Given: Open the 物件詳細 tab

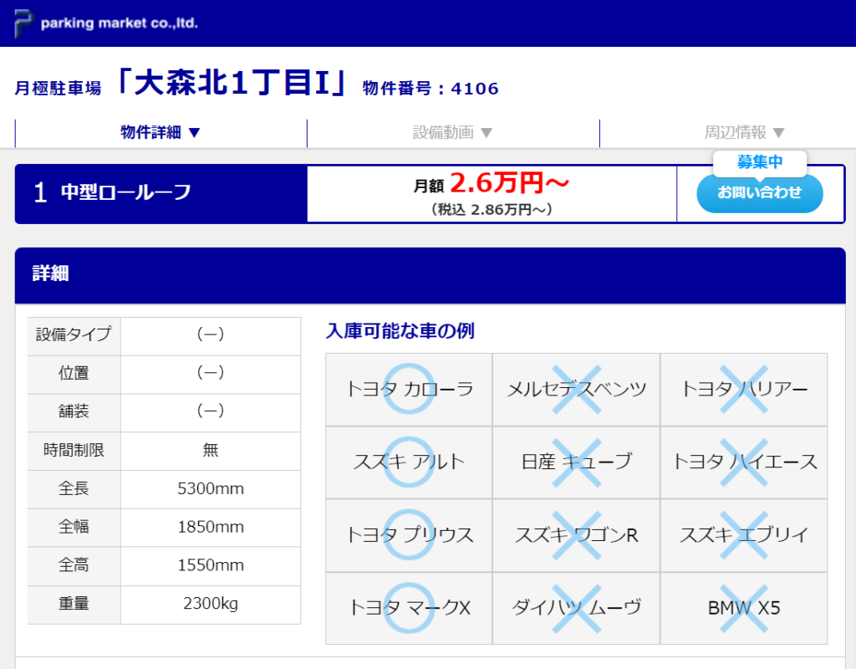Looking at the screenshot, I should point(160,132).
